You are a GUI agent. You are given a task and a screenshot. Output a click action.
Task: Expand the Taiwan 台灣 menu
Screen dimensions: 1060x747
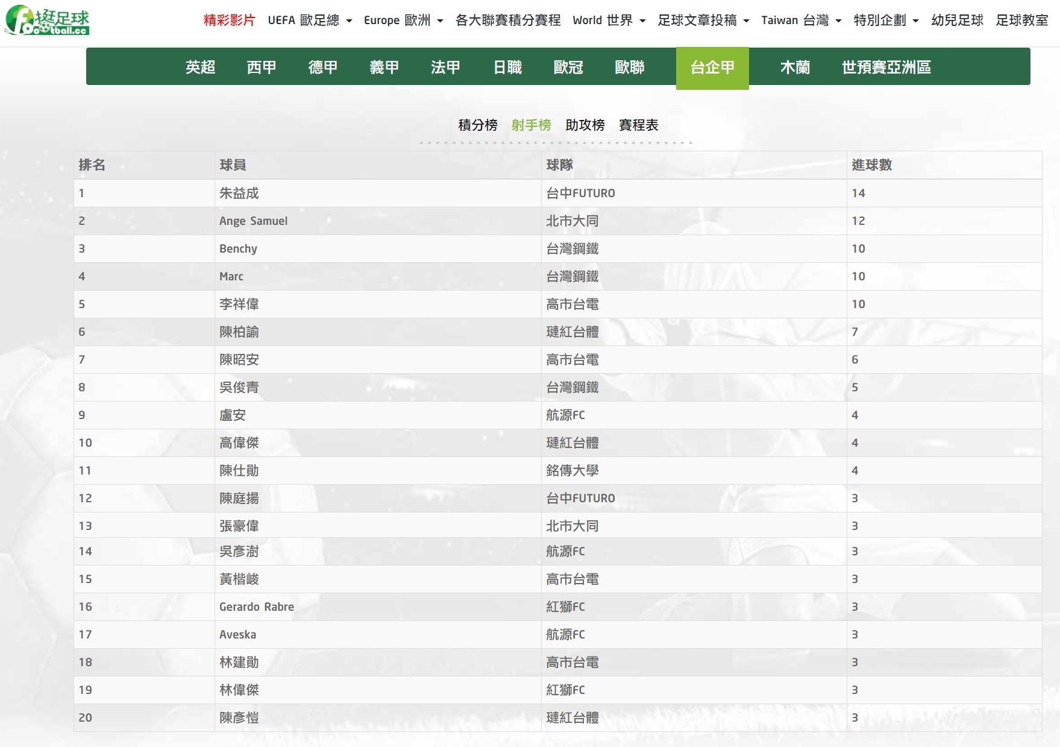coord(801,20)
